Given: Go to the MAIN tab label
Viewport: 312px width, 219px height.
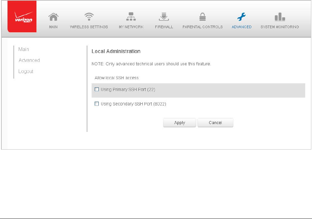Looking at the screenshot, I should point(53,27).
